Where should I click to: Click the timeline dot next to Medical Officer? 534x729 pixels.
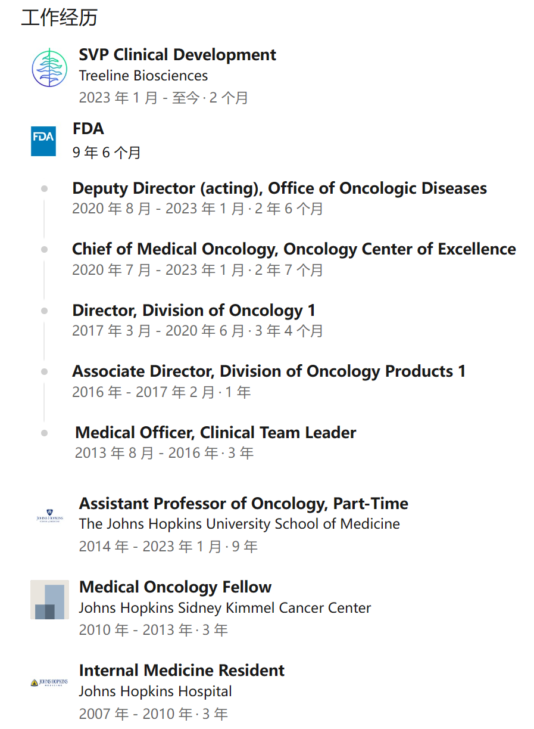tap(44, 433)
